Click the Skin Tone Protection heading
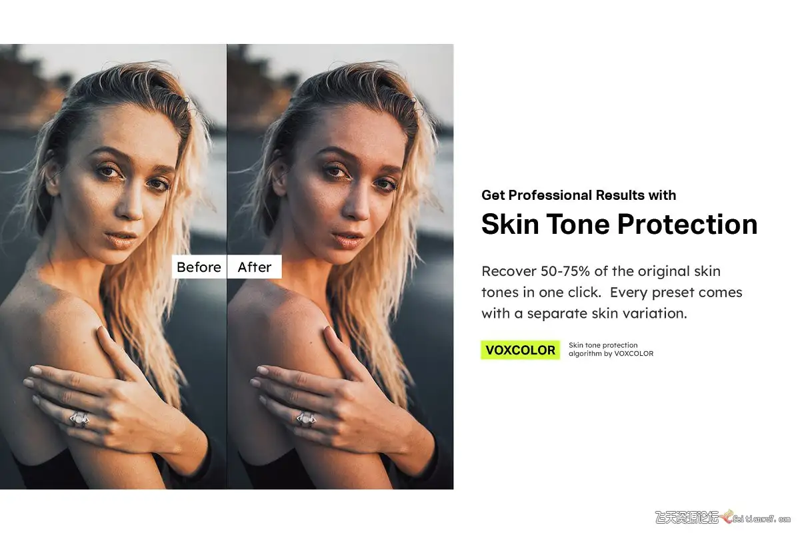 619,225
